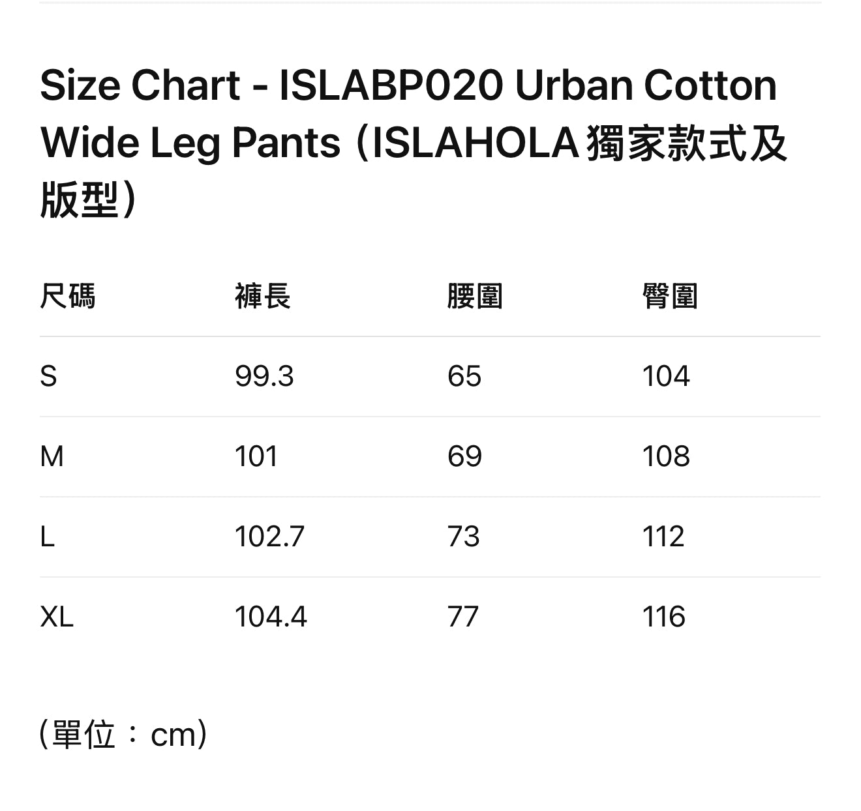Select the L size row label

pyautogui.click(x=47, y=537)
